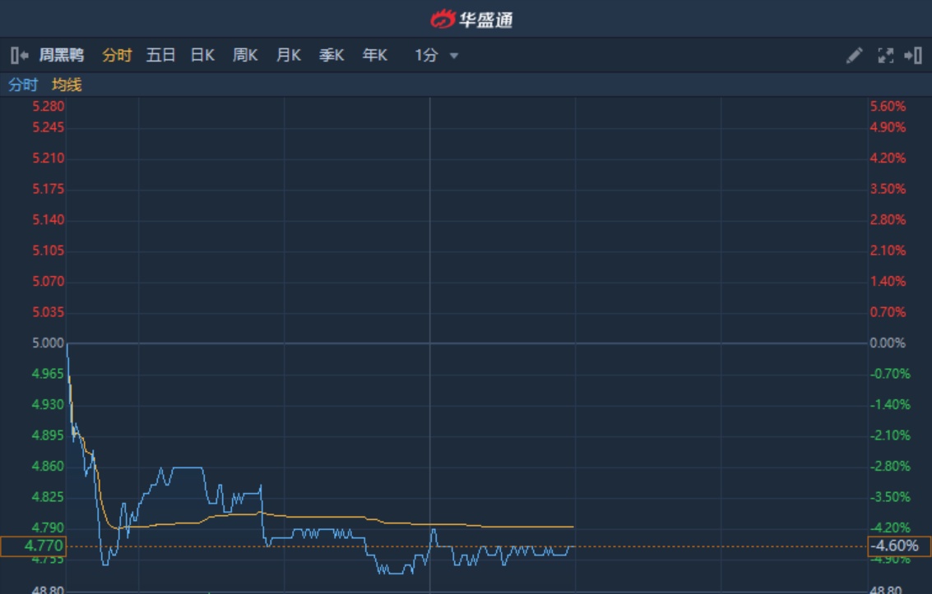Click the 5.280 top price label

tap(49, 106)
